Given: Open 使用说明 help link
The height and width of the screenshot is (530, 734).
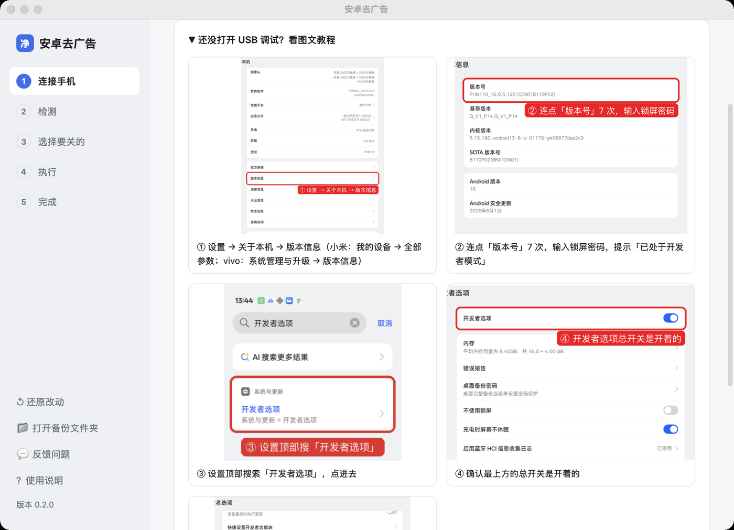Looking at the screenshot, I should tap(40, 481).
